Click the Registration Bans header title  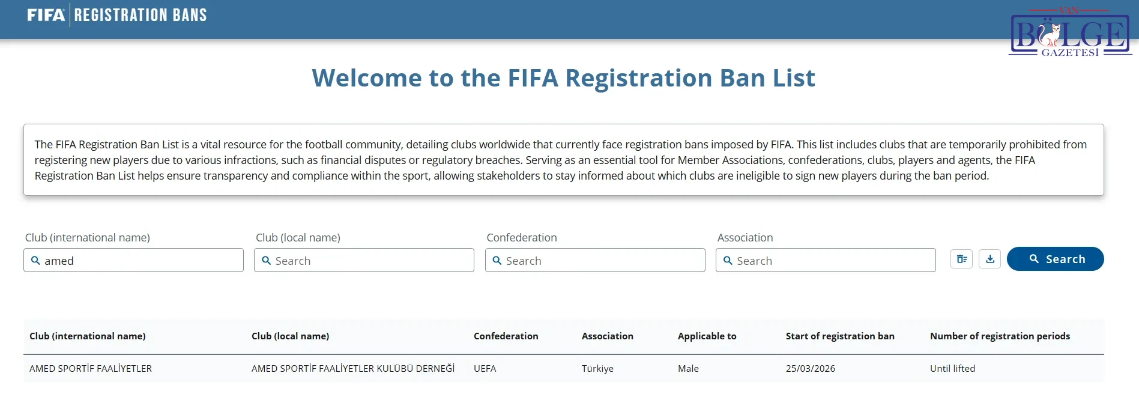140,15
